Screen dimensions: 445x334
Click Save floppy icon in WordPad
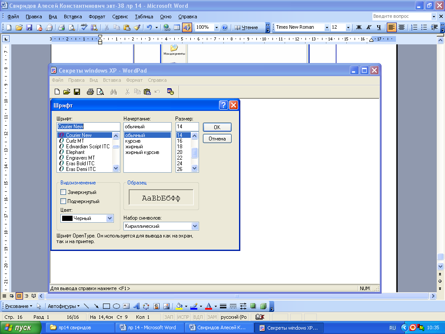[x=77, y=91]
